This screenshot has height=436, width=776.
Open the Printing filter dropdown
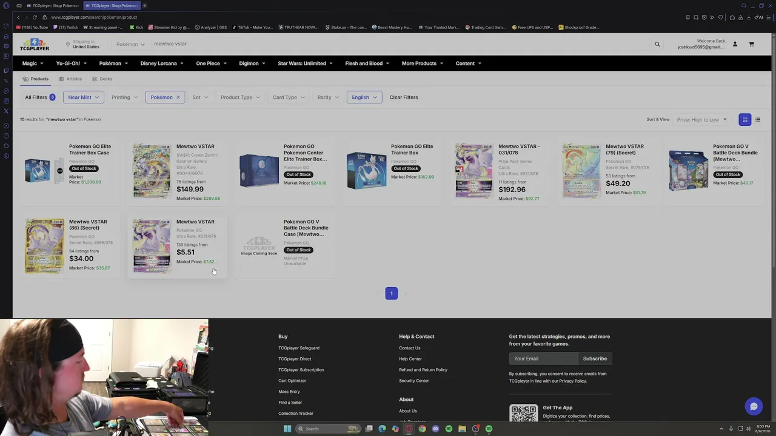tap(124, 97)
